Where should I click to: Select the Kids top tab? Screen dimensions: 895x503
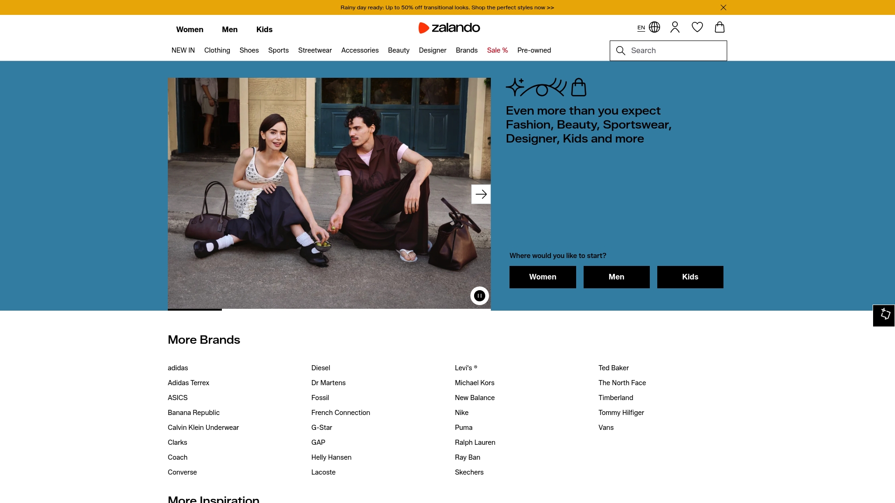tap(264, 29)
